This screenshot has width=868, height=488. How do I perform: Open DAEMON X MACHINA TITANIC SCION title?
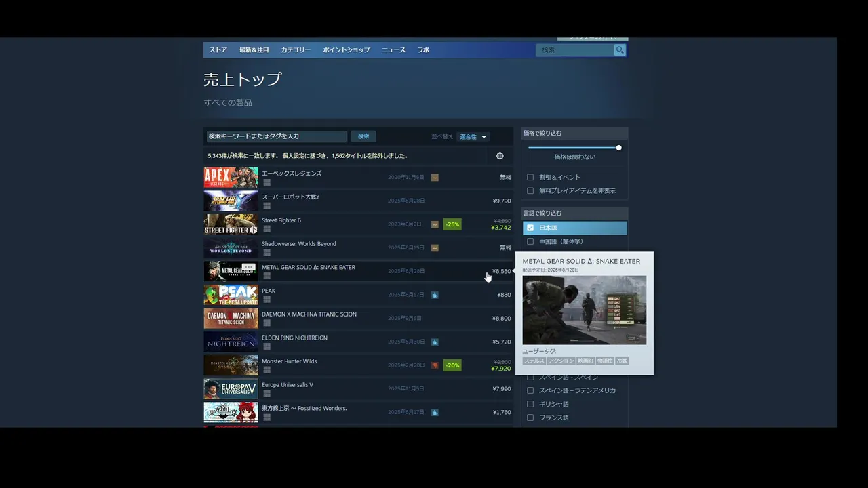pos(309,314)
